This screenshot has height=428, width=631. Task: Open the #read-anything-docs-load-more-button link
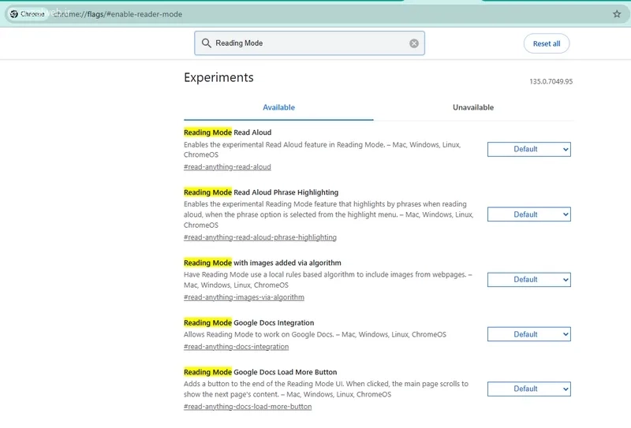(x=248, y=407)
